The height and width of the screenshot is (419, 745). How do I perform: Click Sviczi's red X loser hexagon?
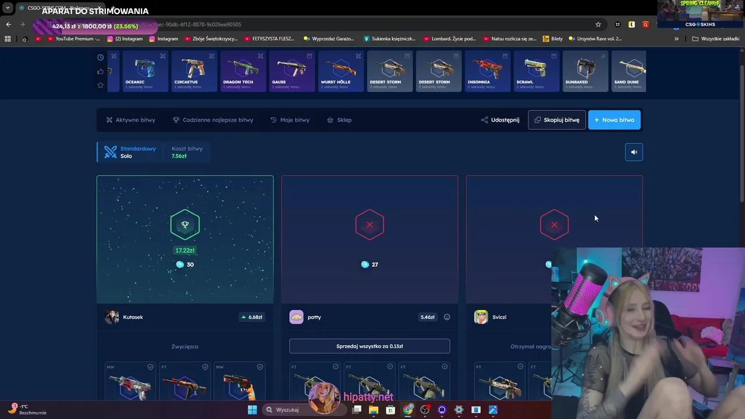pyautogui.click(x=554, y=225)
